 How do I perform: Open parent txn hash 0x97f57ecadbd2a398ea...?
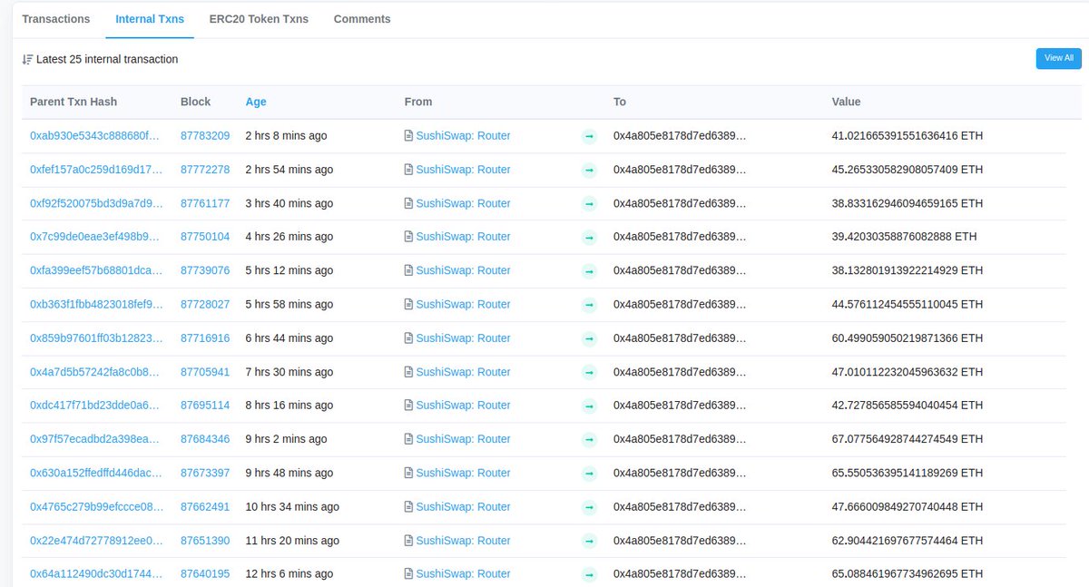[95, 439]
